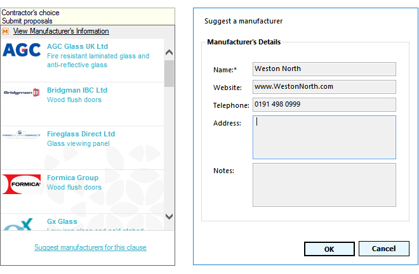This screenshot has height=274, width=419.
Task: Click the orange M manufacturer icon
Action: point(5,31)
